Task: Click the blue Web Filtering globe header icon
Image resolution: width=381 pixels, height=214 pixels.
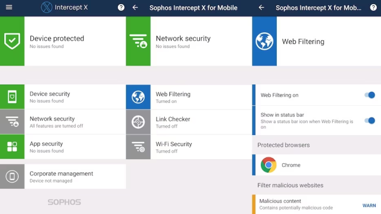Action: point(264,41)
